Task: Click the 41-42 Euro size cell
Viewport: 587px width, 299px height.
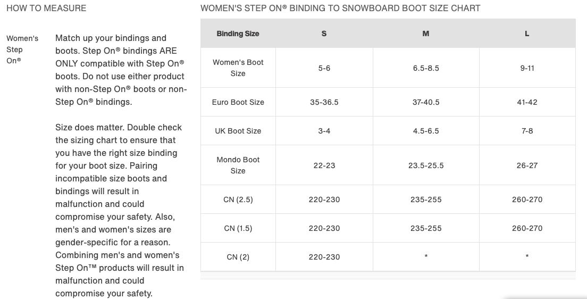Action: pos(527,102)
